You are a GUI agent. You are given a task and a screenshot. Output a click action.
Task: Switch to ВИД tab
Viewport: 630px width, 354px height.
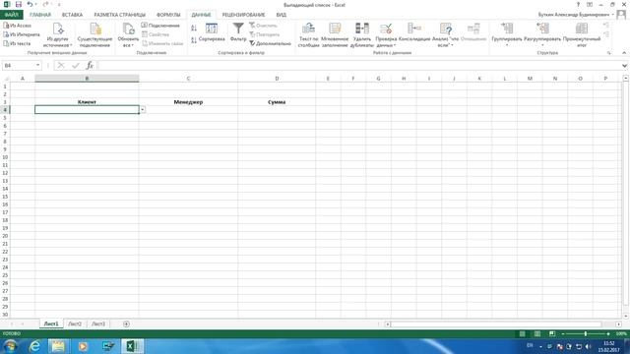pyautogui.click(x=282, y=15)
